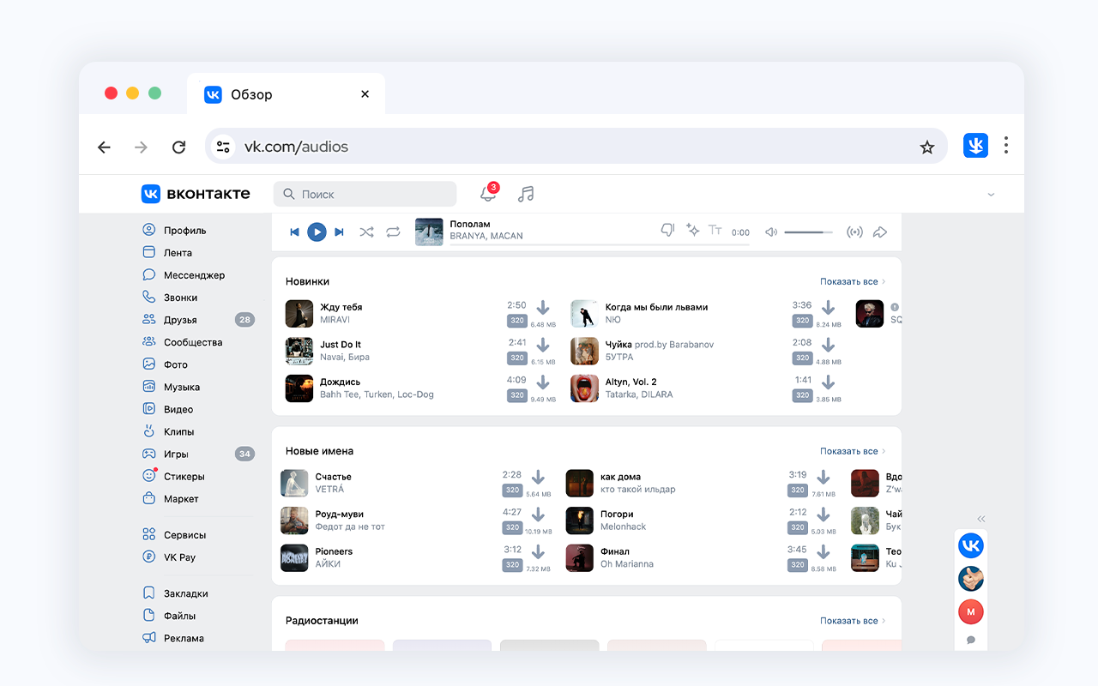
Task: Open Chrome three-dot menu
Action: 1005,146
